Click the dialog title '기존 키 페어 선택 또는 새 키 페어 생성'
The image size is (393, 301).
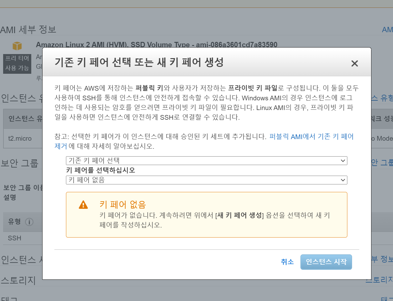point(139,62)
